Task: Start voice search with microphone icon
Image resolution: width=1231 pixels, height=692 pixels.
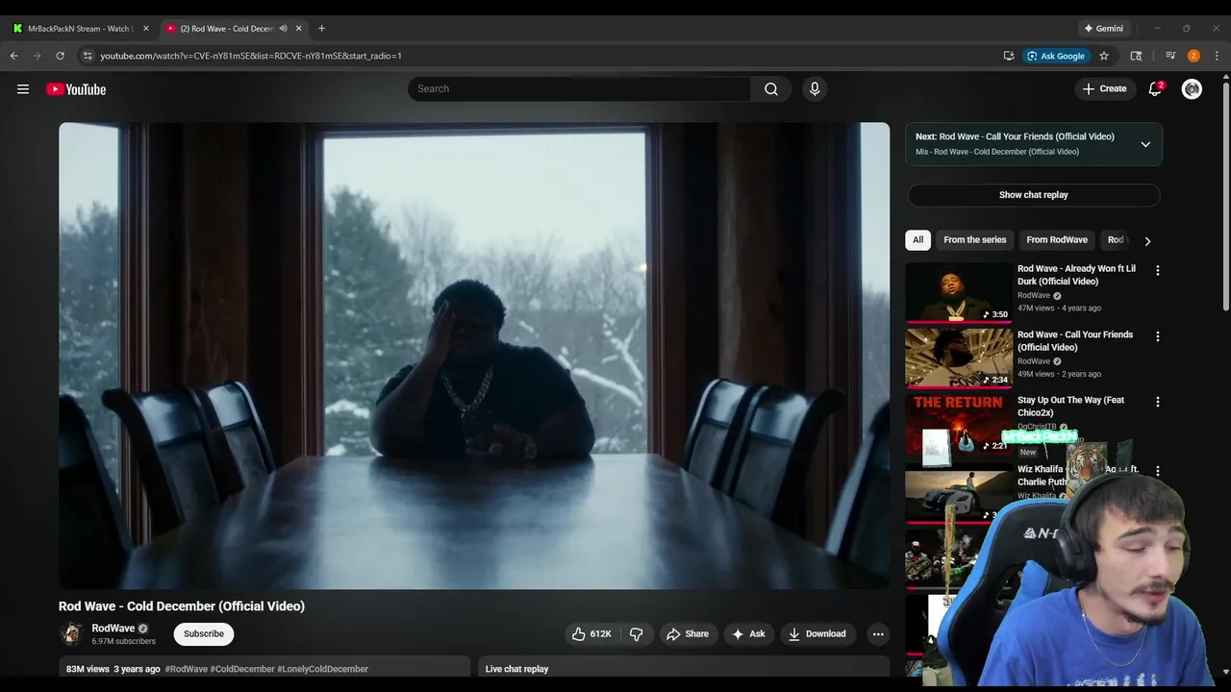Action: click(x=815, y=88)
